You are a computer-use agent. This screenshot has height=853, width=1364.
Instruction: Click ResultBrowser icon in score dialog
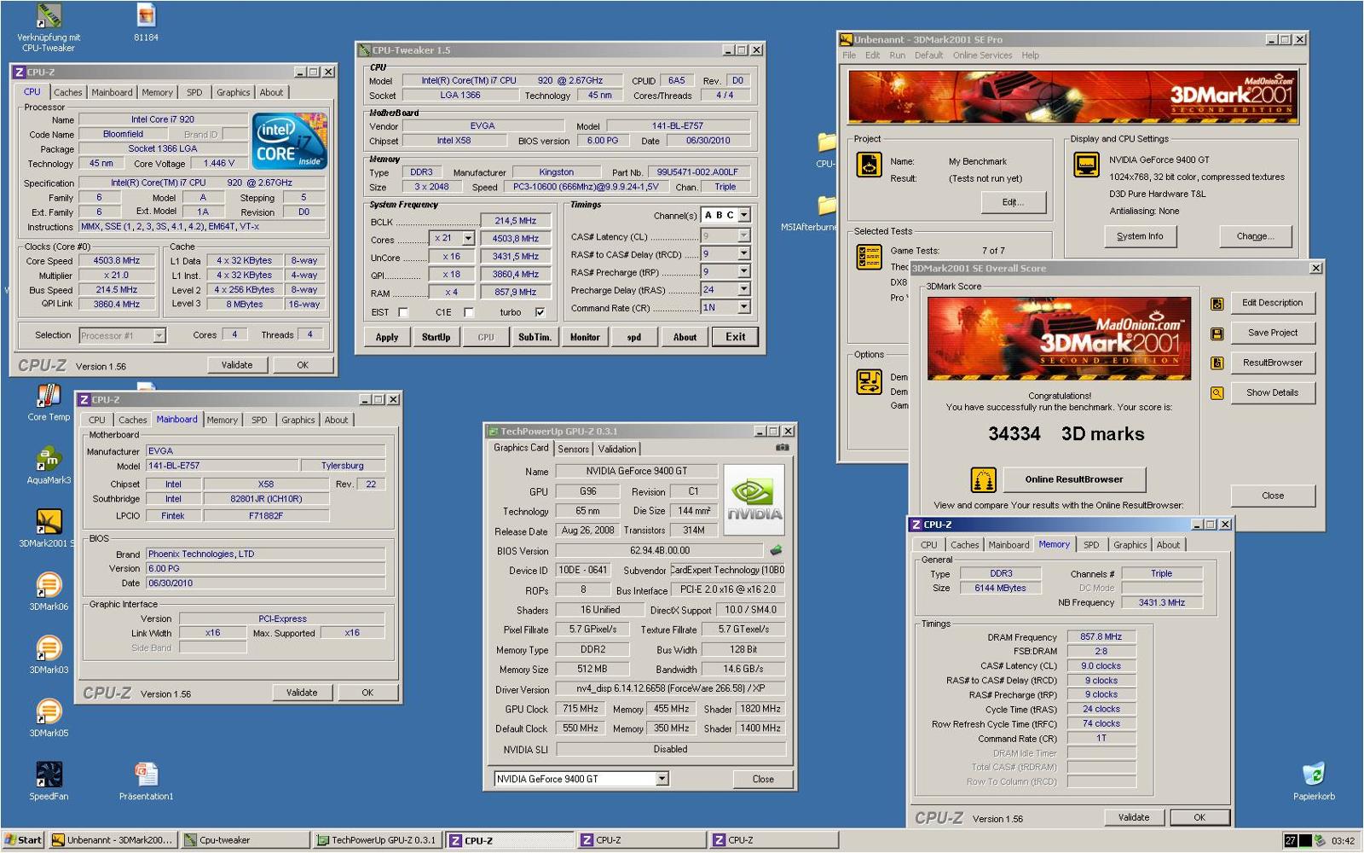[x=1217, y=363]
